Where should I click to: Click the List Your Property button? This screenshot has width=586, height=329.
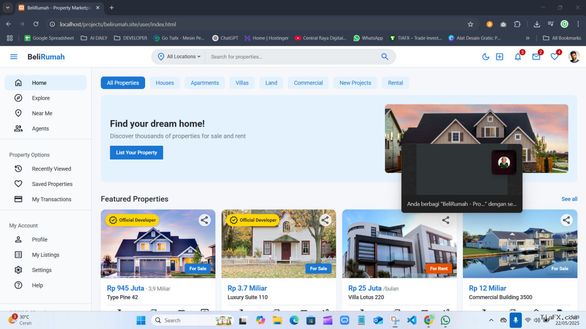click(x=136, y=152)
